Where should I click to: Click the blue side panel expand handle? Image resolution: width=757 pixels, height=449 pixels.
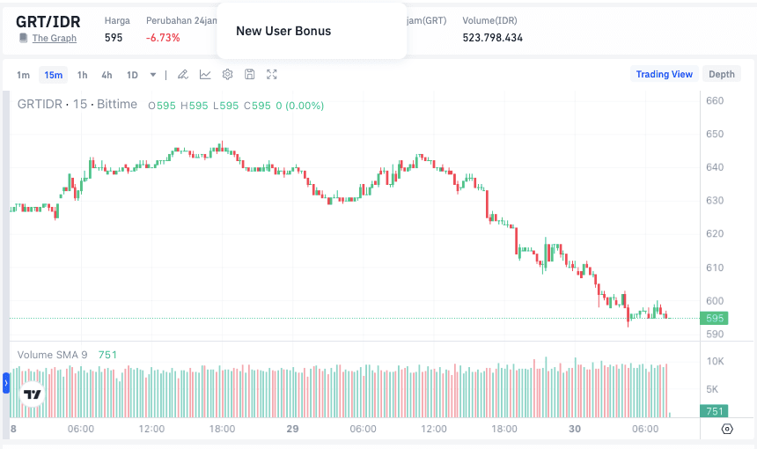[x=5, y=384]
